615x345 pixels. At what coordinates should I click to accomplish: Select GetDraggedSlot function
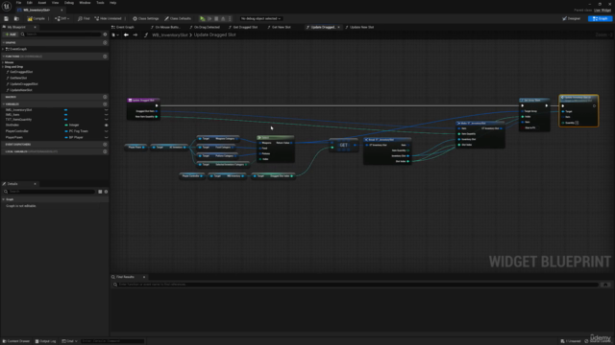[x=21, y=72]
